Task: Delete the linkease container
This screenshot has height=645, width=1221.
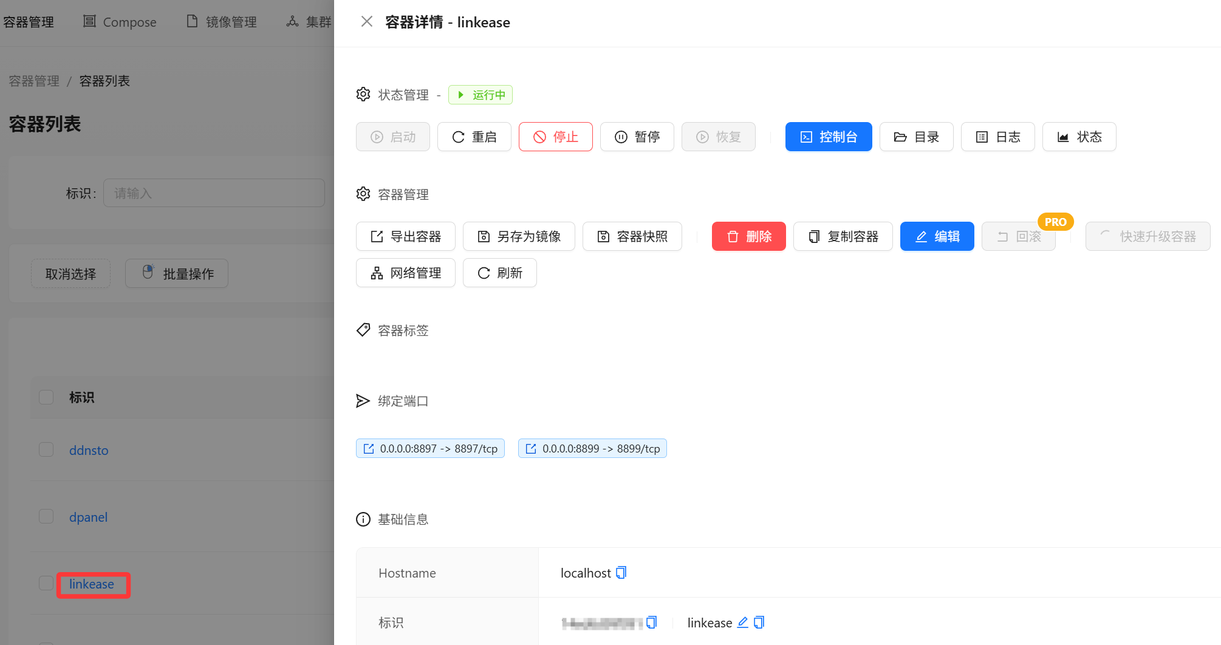Action: tap(748, 236)
